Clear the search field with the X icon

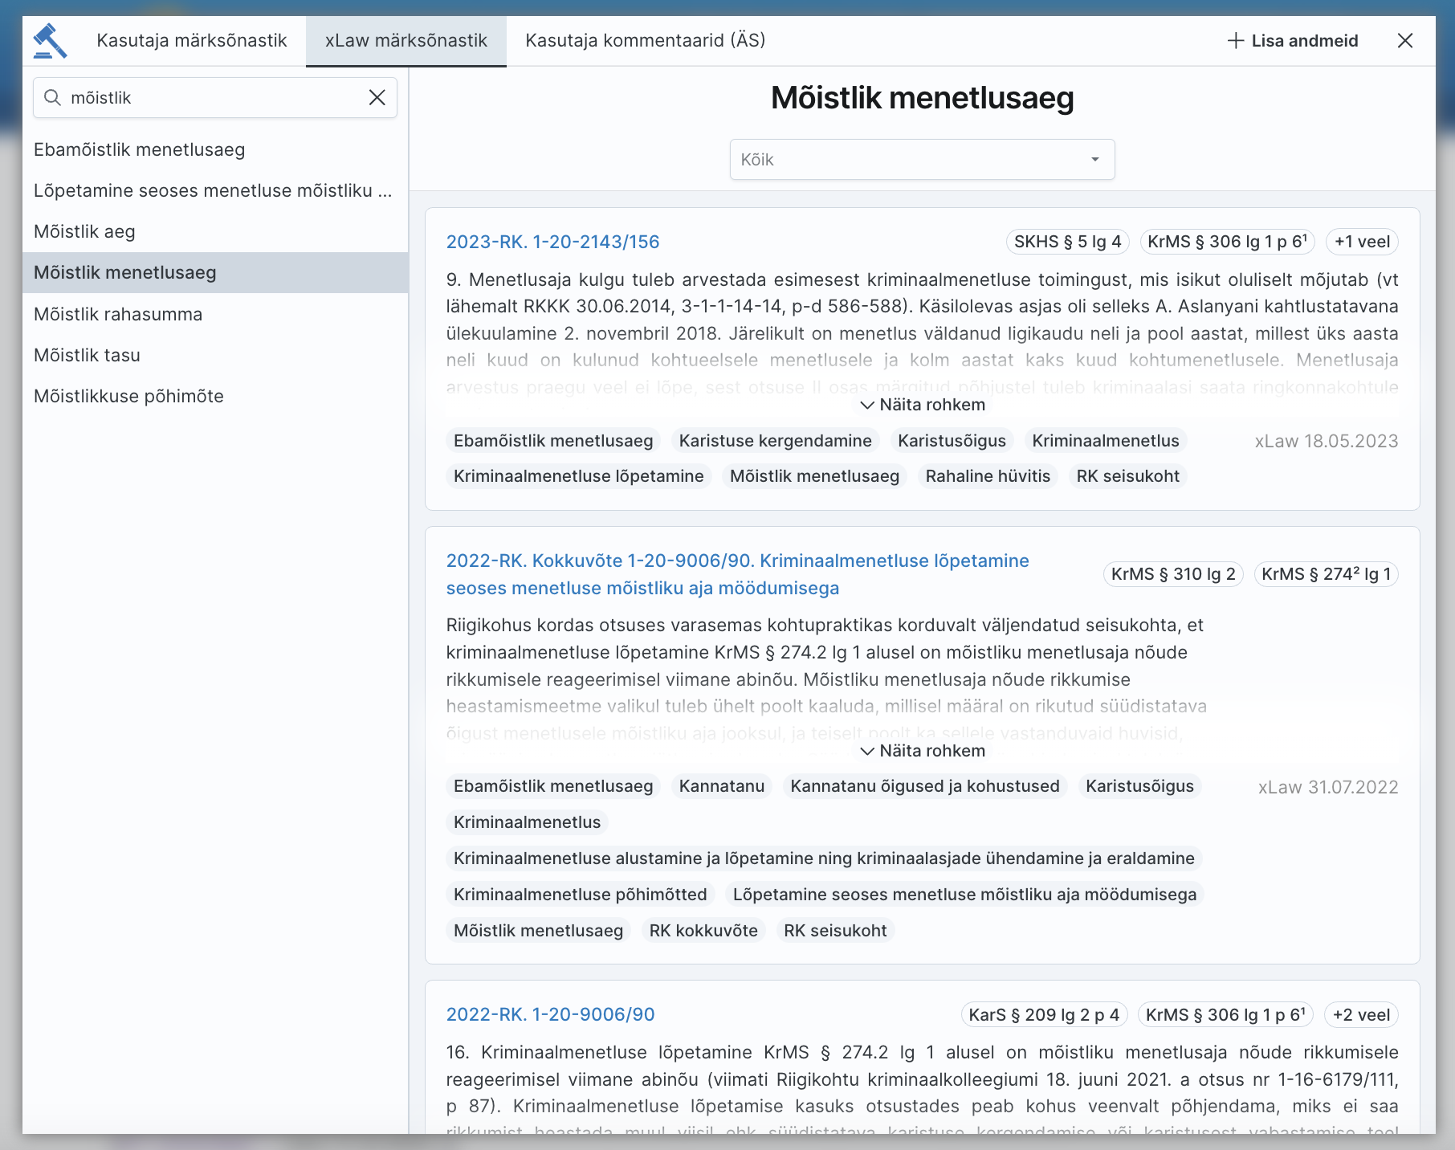point(377,97)
